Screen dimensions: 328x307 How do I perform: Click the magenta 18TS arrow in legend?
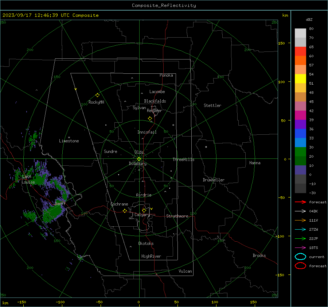(x=300, y=248)
